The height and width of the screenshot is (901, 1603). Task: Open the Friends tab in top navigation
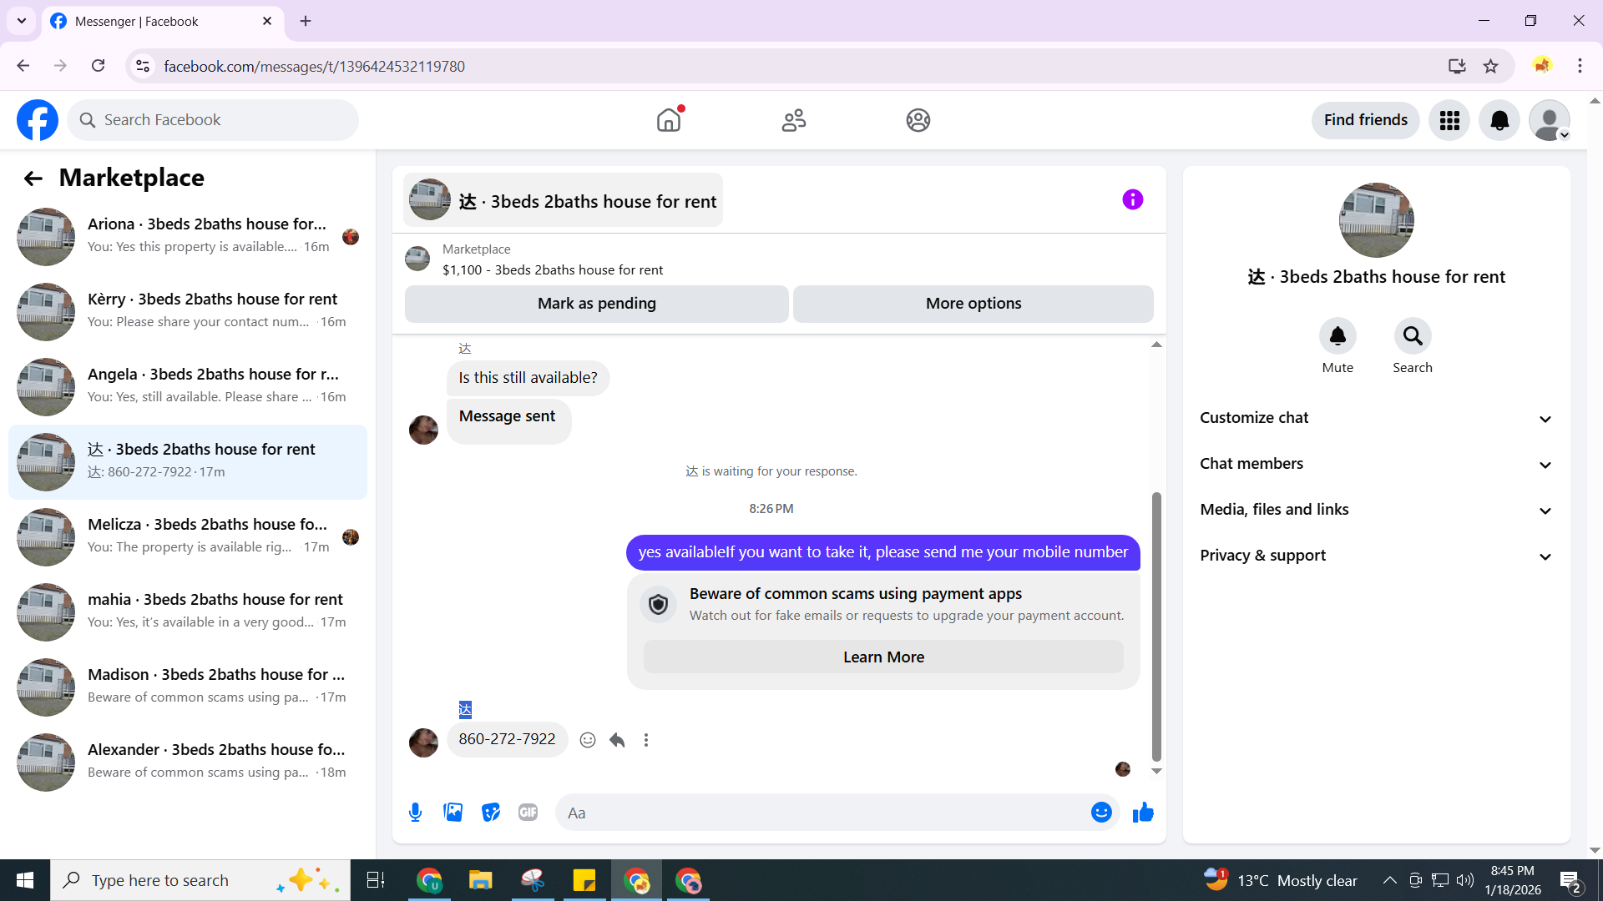coord(793,120)
